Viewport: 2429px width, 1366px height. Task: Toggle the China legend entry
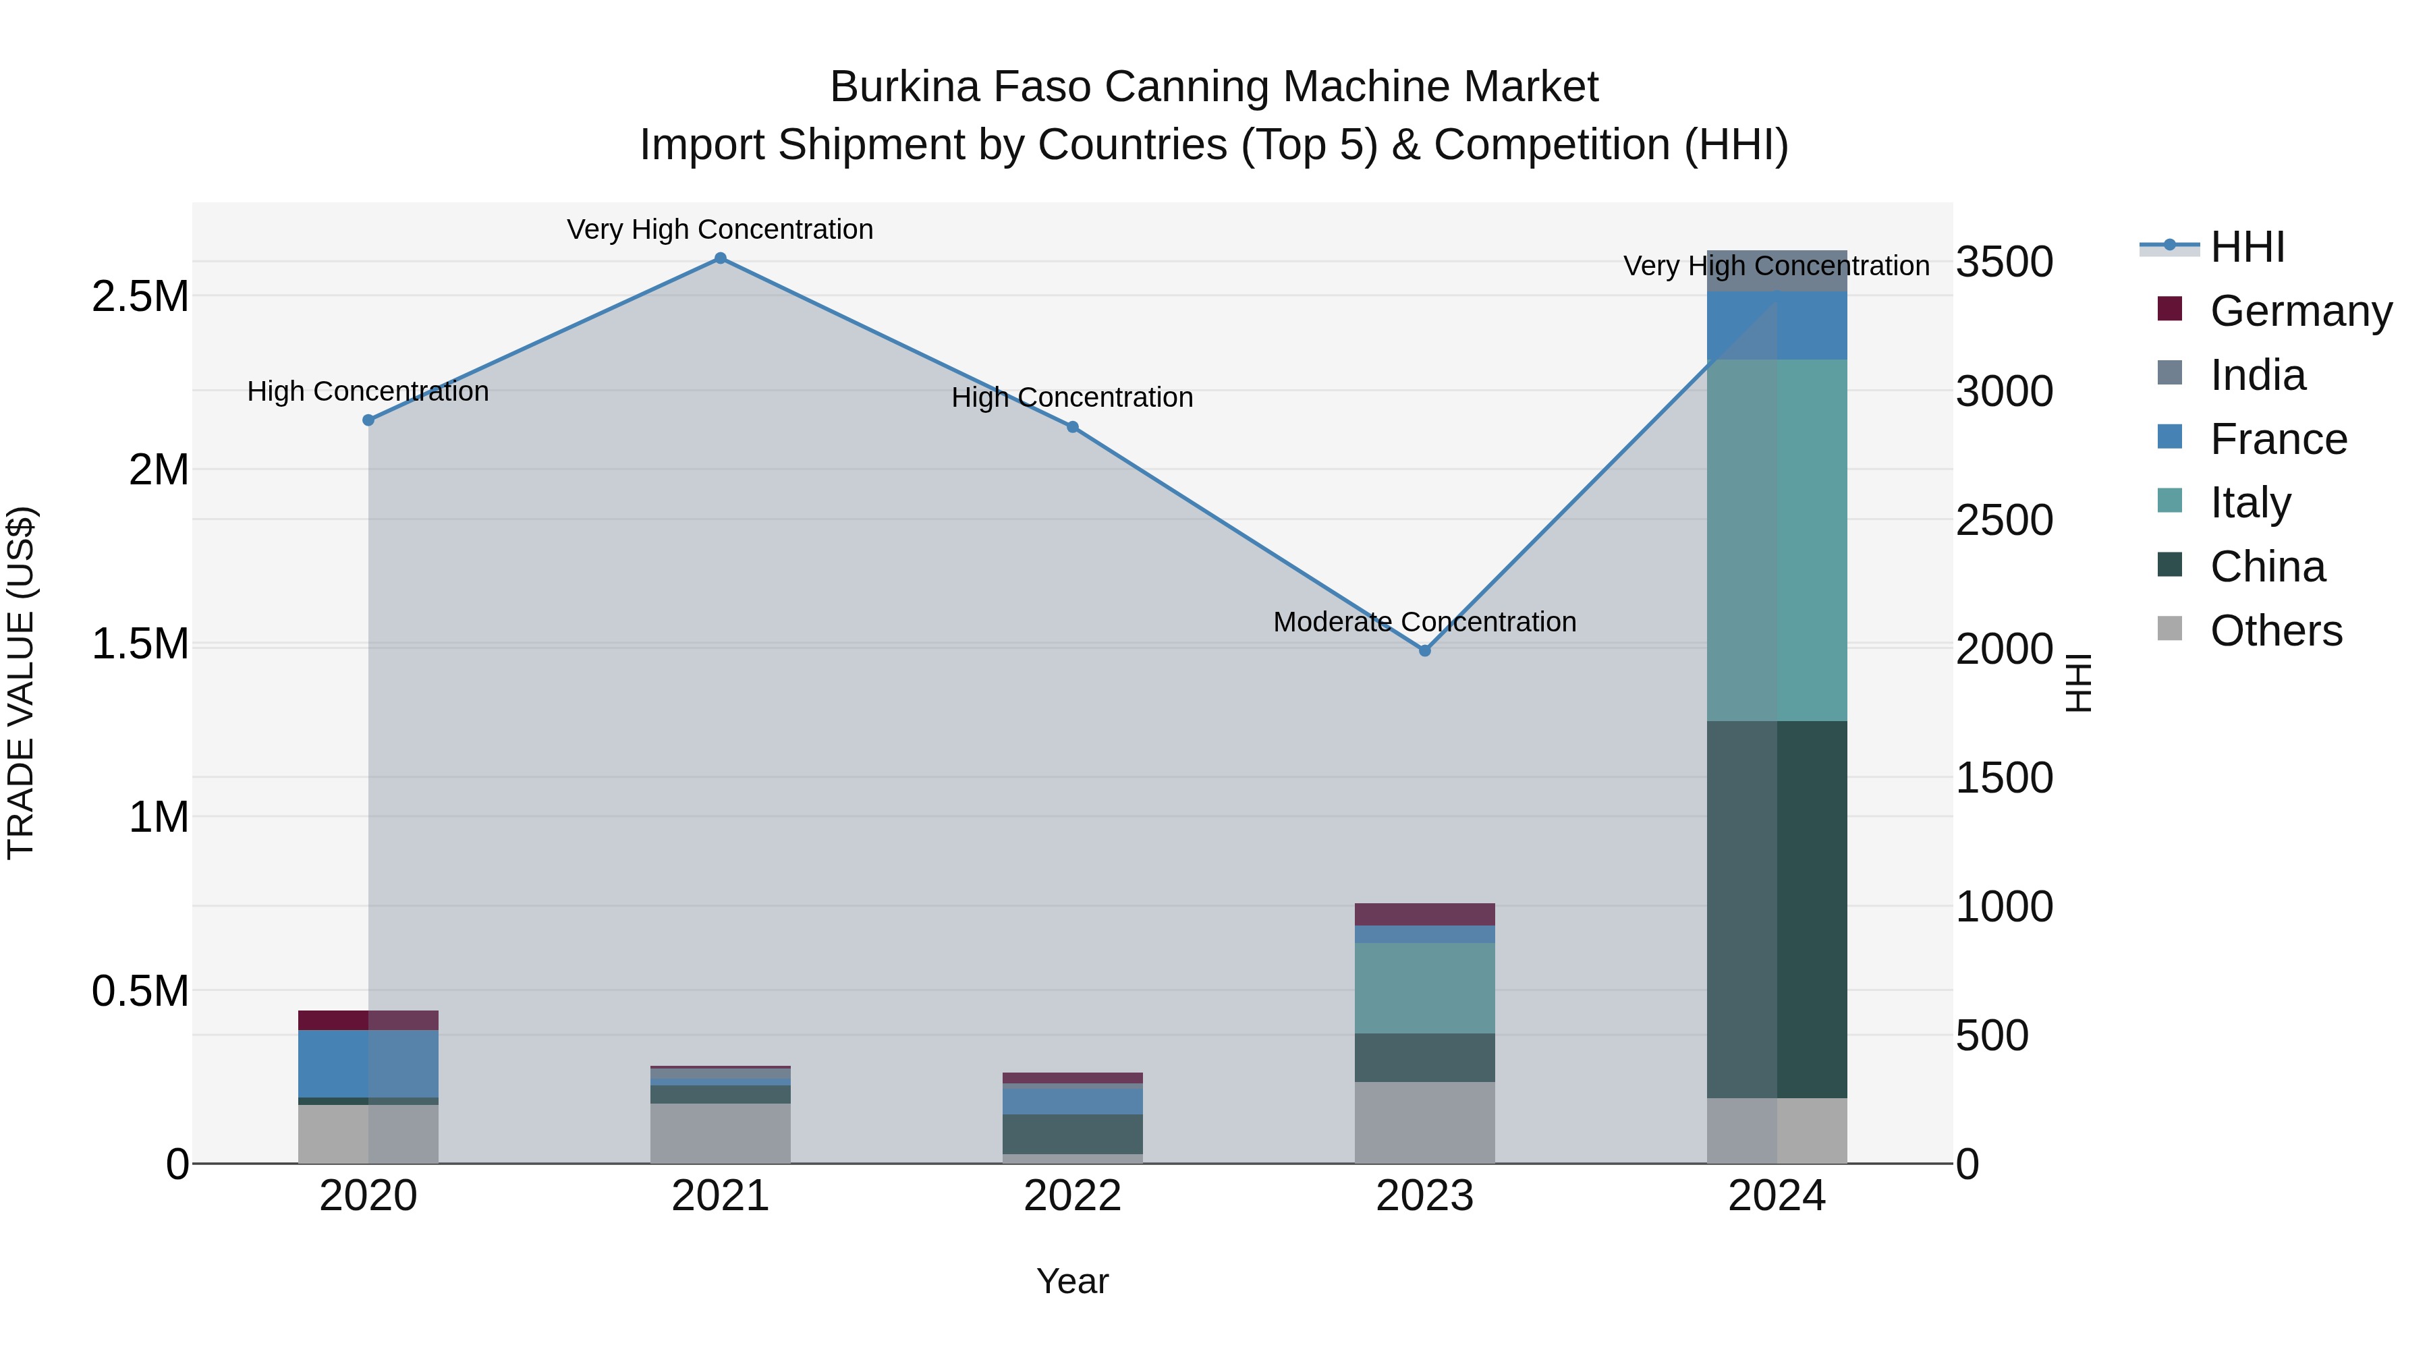click(2240, 567)
